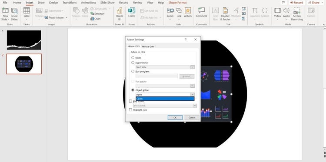Image resolution: width=326 pixels, height=162 pixels.
Task: Click the WordArt icon
Action: (x=236, y=10)
